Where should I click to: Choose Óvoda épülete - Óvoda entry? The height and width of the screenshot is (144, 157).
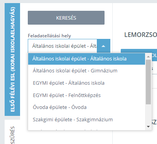click(86, 107)
